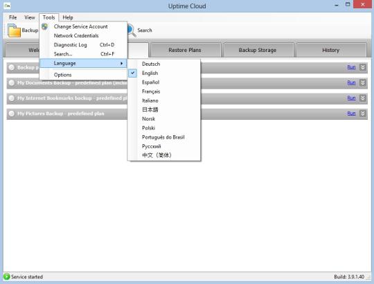Run My Documents Backup plan

click(x=351, y=82)
